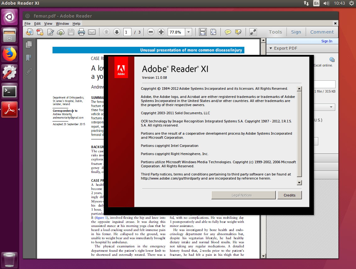Click document scrollbar down arrow
Screen dimensions: 356x269
click(x=263, y=256)
